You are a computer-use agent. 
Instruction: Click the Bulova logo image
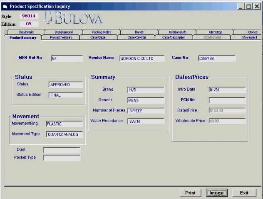[x=73, y=18]
